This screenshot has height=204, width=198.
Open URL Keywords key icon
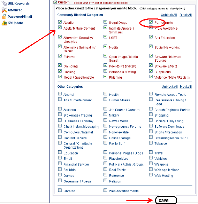[x=4, y=3]
